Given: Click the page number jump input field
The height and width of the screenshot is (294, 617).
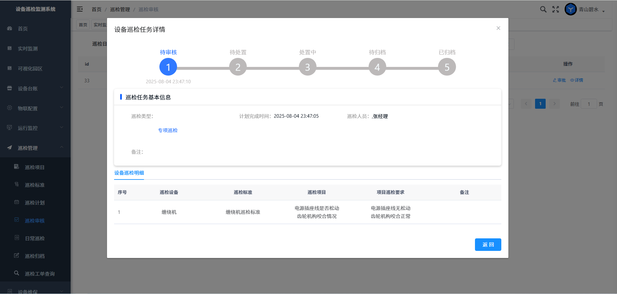Looking at the screenshot, I should [x=588, y=104].
